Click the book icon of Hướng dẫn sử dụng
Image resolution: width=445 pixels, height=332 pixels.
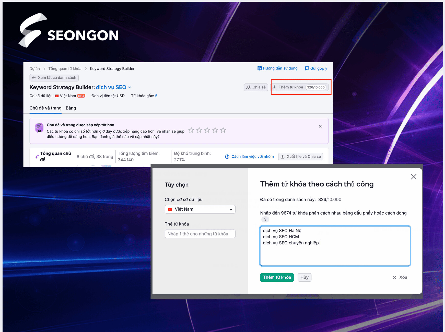pos(260,68)
